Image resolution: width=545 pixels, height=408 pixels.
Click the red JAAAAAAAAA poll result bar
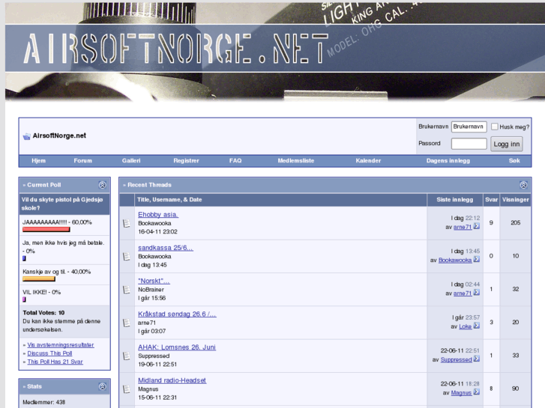coord(46,230)
